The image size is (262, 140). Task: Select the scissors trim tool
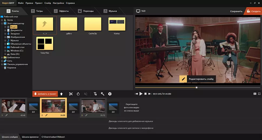[71, 94]
